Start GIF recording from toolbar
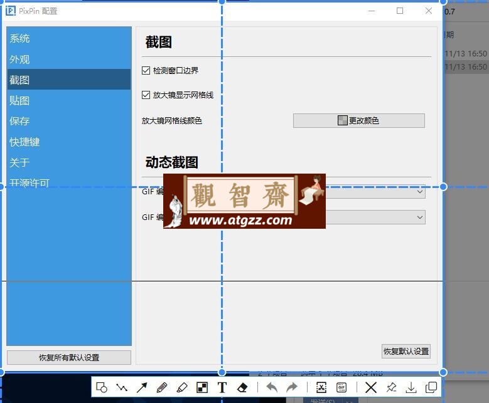This screenshot has height=403, width=489. point(341,388)
